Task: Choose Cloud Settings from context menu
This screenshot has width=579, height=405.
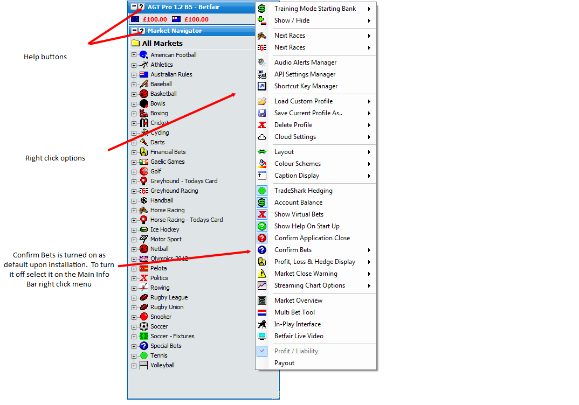Action: pos(316,137)
